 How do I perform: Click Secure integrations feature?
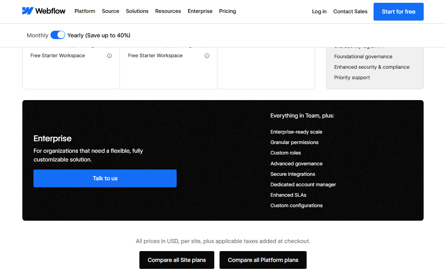click(293, 174)
